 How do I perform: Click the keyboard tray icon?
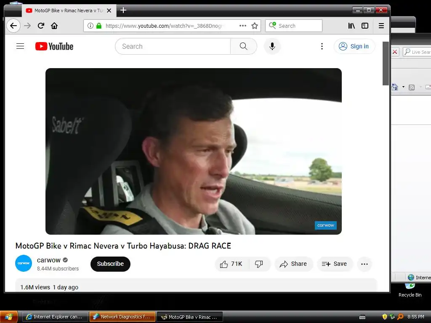[x=362, y=317]
